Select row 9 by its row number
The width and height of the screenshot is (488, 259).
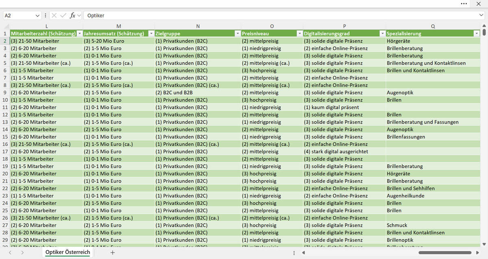click(5, 93)
